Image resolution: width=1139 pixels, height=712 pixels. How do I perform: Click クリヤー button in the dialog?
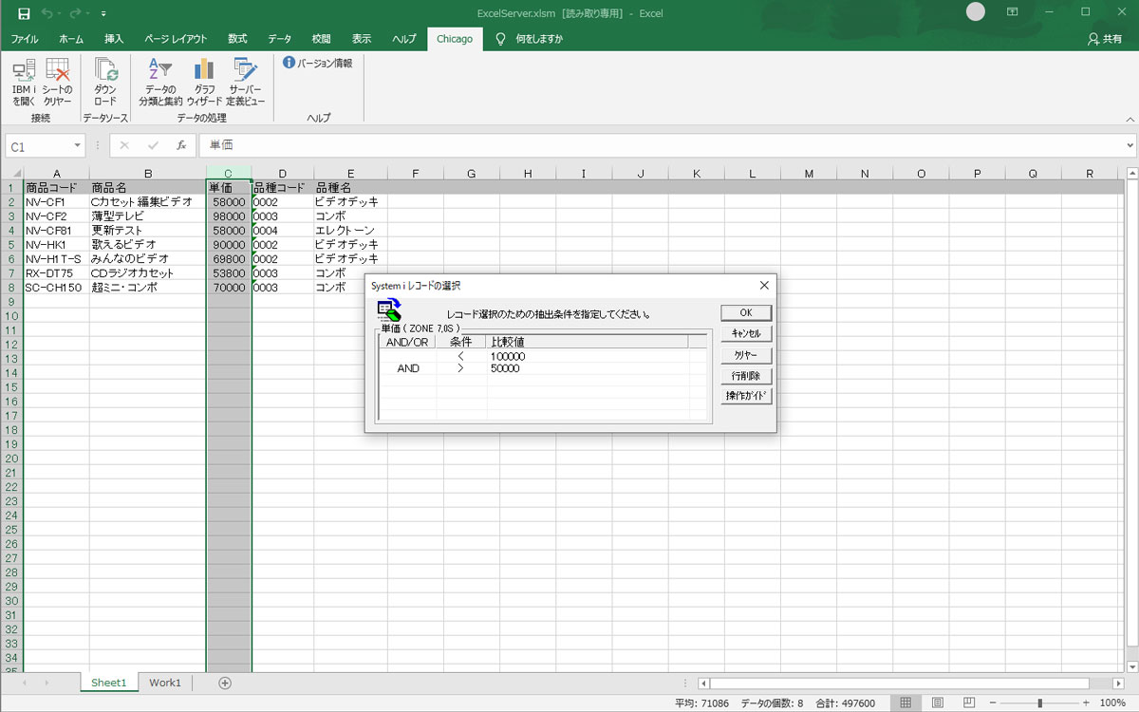746,355
